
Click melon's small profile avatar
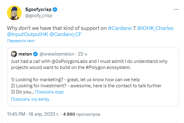coord(14,54)
